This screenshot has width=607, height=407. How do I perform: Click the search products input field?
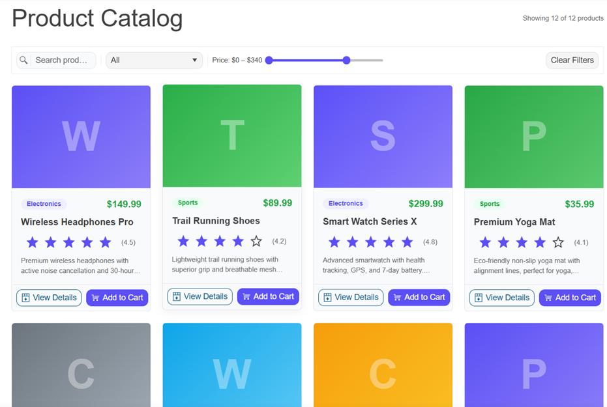tap(63, 60)
